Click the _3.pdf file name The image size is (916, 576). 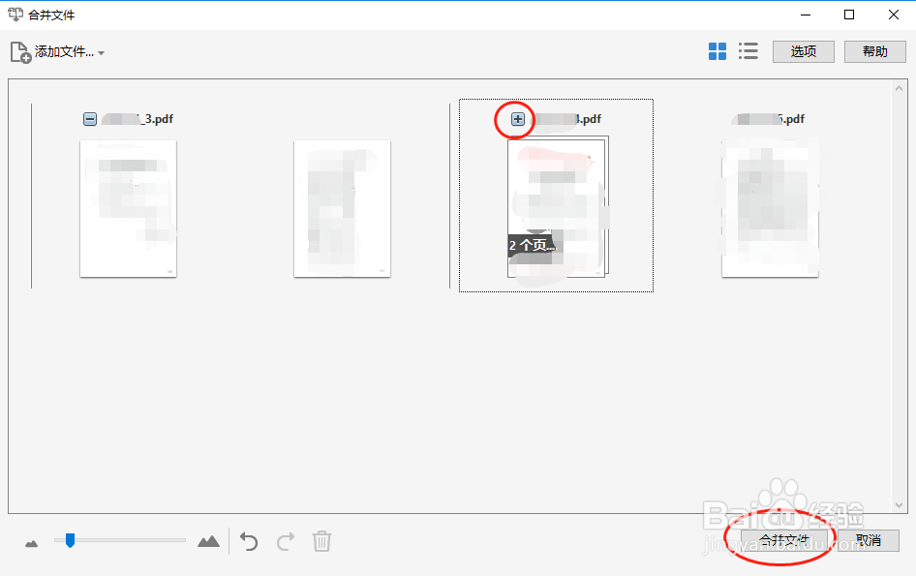pos(137,119)
